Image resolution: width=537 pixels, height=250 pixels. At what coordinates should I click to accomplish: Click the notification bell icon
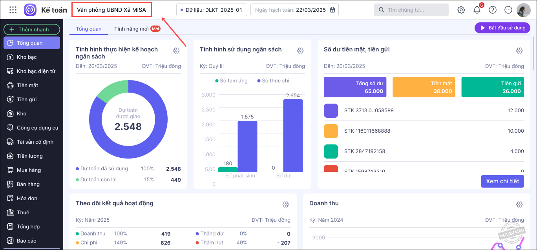[477, 10]
